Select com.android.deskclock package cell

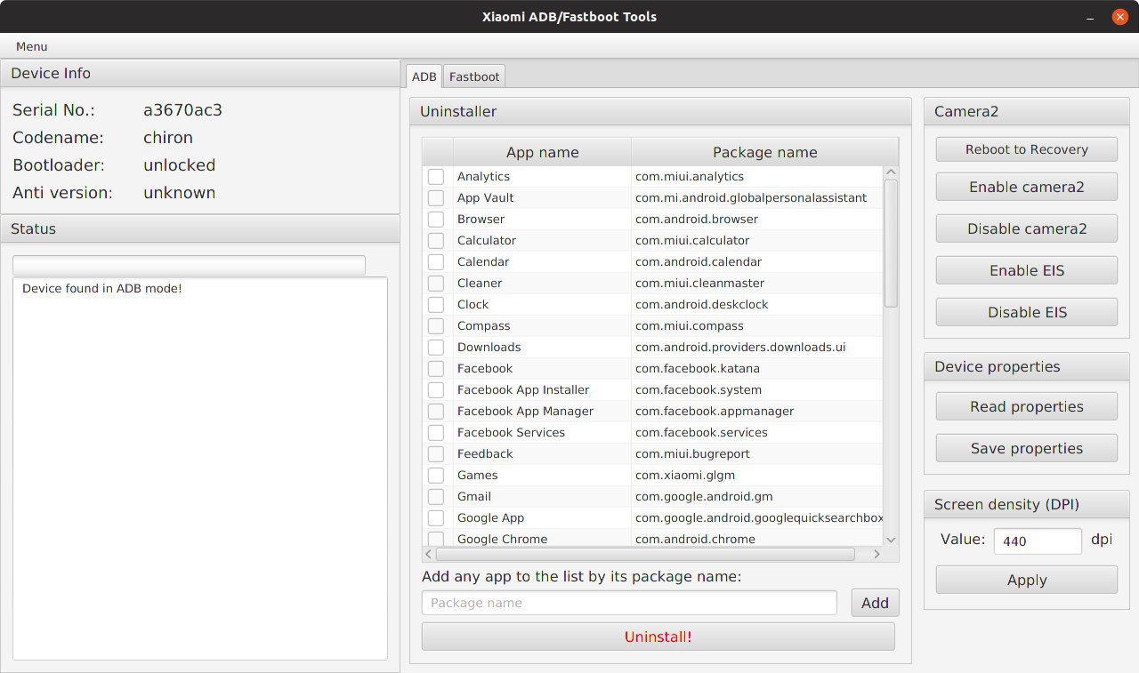point(757,305)
